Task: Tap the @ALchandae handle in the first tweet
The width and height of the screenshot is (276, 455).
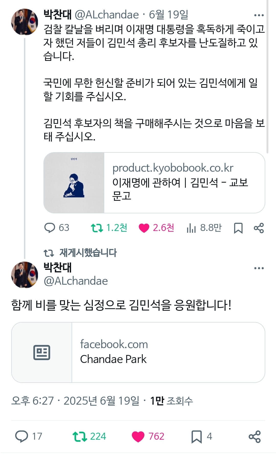Action: pos(107,15)
